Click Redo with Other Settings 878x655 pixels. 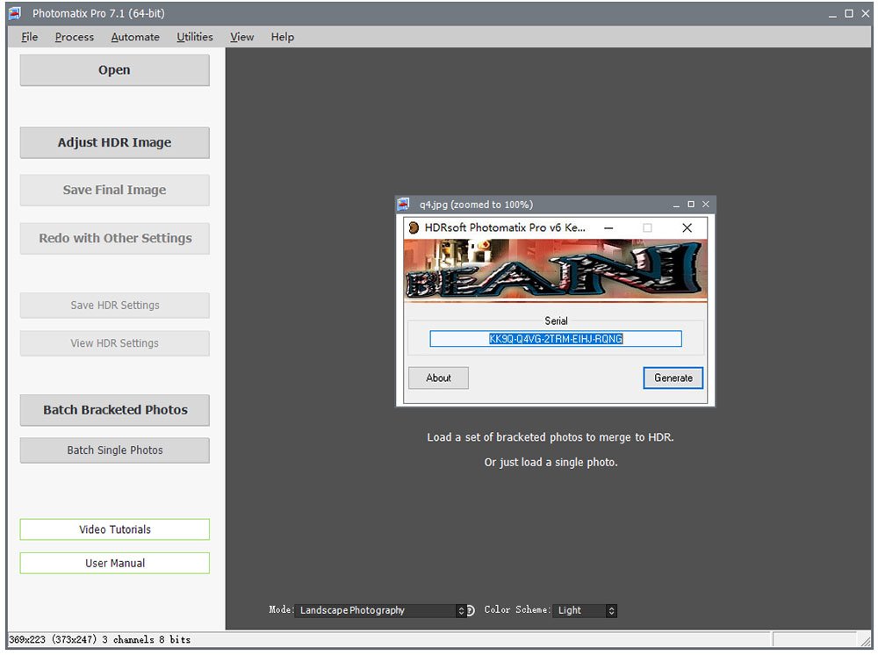click(115, 238)
